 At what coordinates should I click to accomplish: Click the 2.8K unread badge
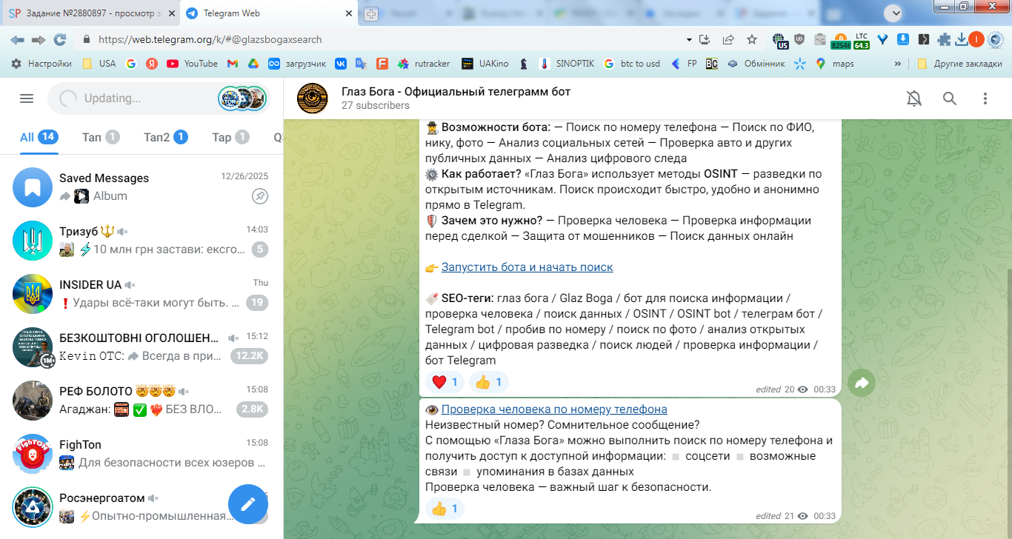[252, 409]
